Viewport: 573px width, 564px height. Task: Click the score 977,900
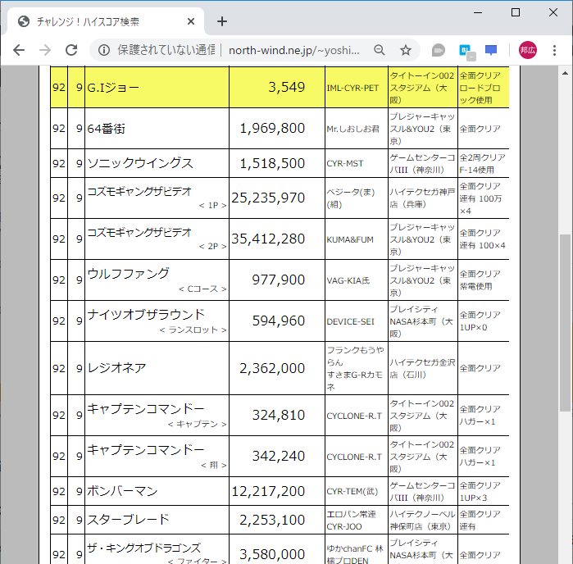(x=279, y=280)
